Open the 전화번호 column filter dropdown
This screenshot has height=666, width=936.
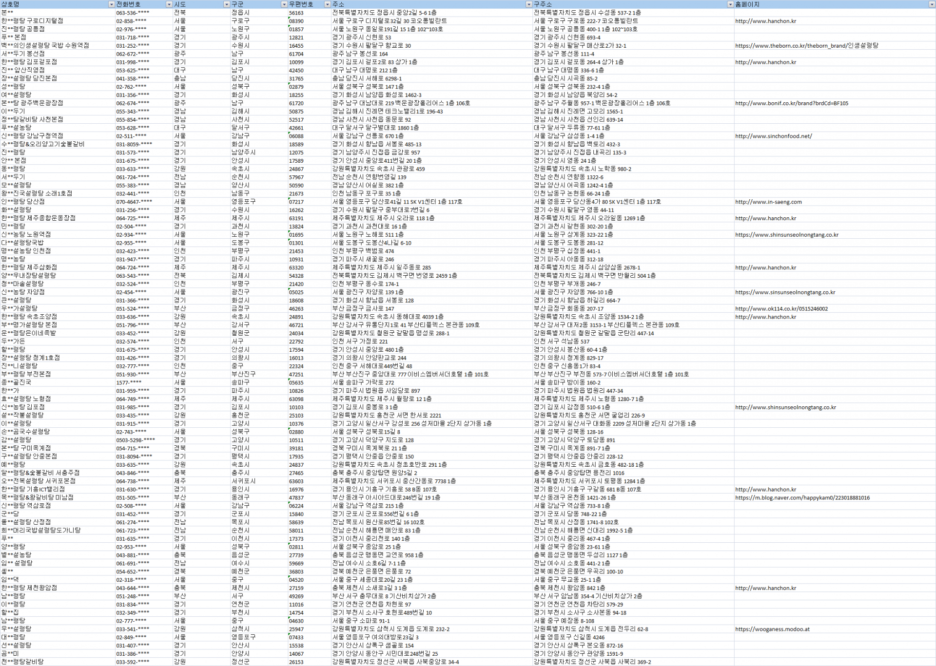pos(169,4)
